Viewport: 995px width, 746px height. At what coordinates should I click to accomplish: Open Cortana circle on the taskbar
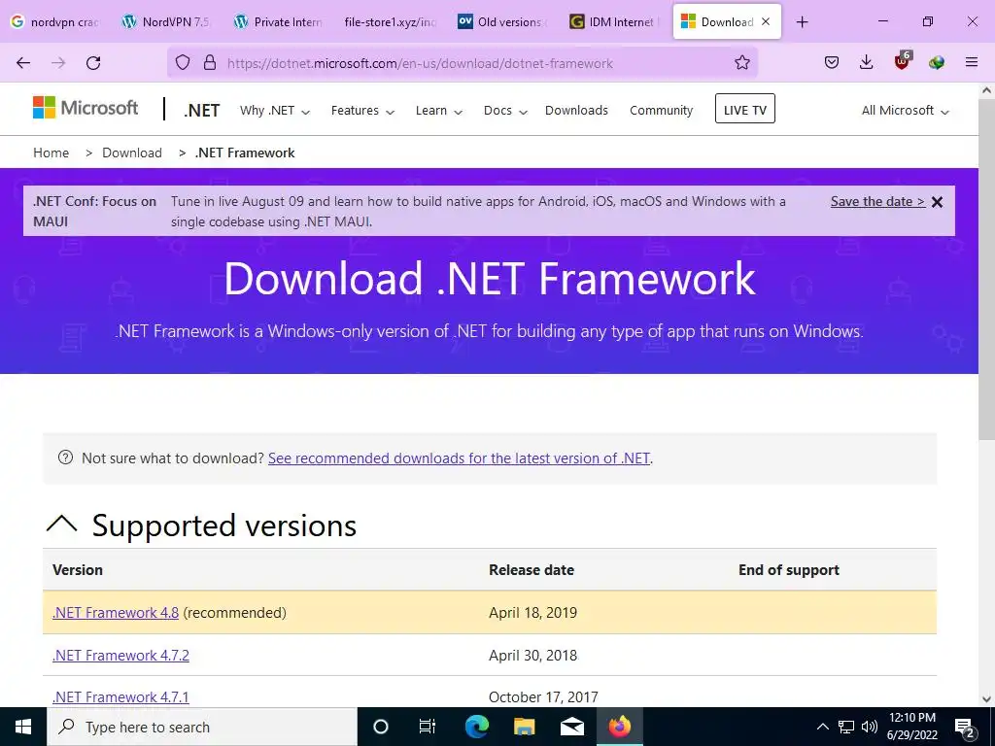click(x=381, y=727)
